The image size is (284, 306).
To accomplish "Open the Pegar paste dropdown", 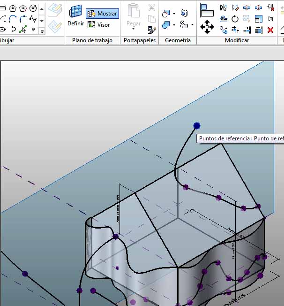I will coord(134,29).
